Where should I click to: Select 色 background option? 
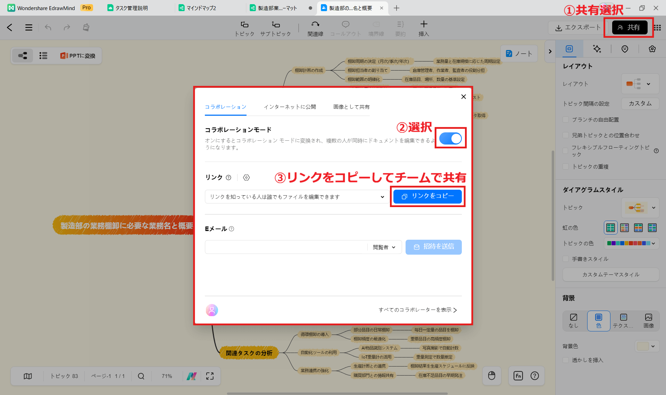599,321
